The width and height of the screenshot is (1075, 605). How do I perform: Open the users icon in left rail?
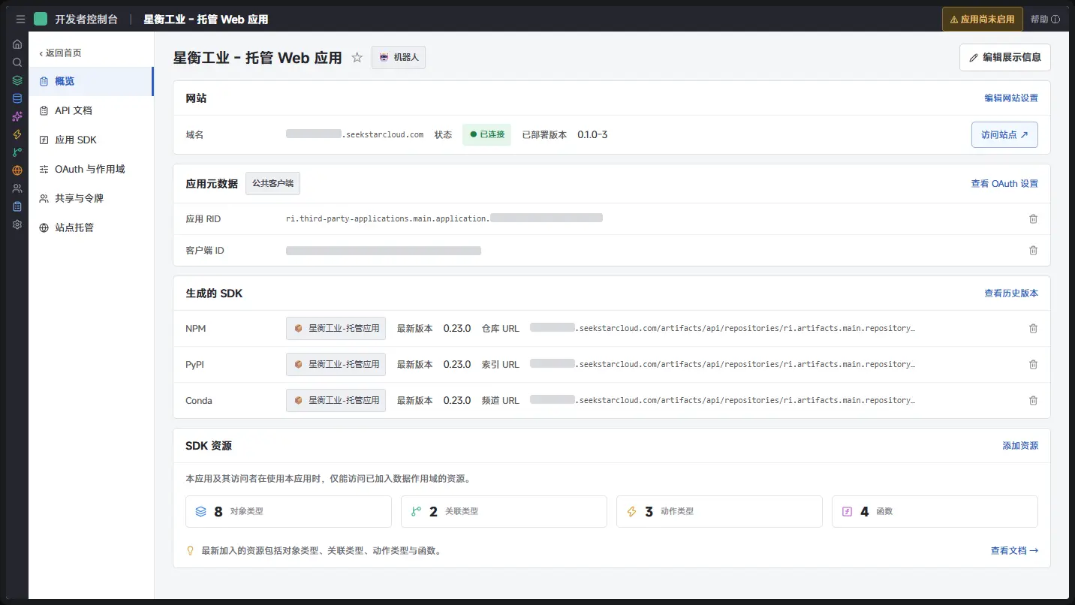pos(17,188)
